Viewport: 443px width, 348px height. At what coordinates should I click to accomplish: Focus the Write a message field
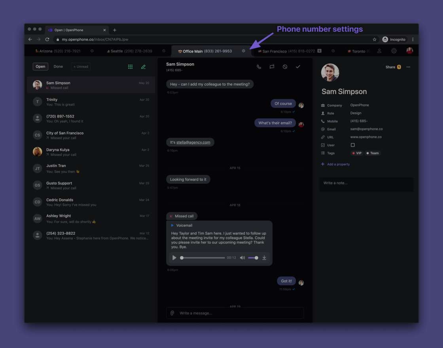click(235, 313)
